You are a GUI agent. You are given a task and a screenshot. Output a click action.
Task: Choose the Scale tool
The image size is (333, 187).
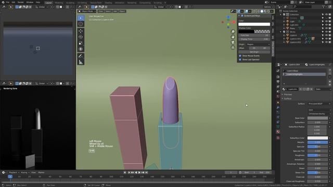tap(81, 43)
